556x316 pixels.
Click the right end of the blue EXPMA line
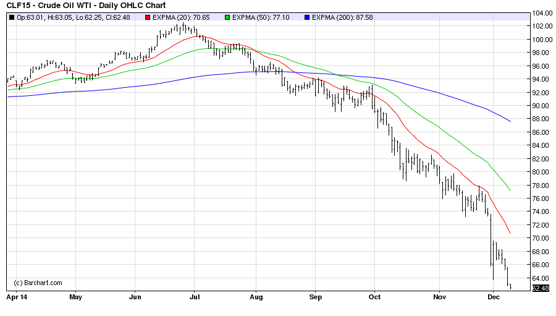click(510, 121)
